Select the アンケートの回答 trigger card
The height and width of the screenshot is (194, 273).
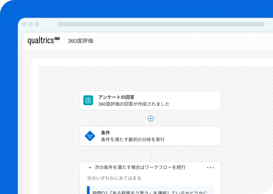[x=150, y=100]
